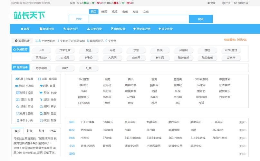Open the 谷歌 quick-review button
Viewport: 260px width, 161px height.
(x=65, y=68)
